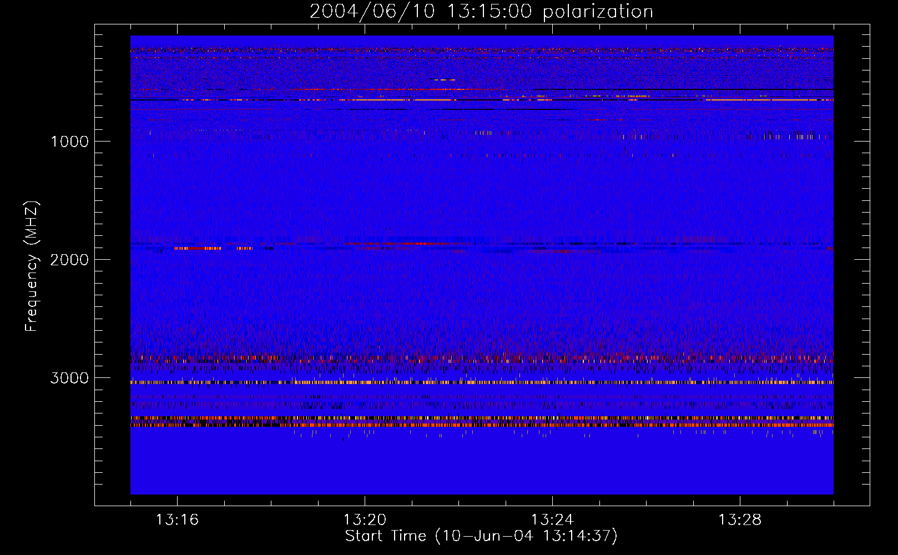Click the 1000 frequency tick label

70,142
